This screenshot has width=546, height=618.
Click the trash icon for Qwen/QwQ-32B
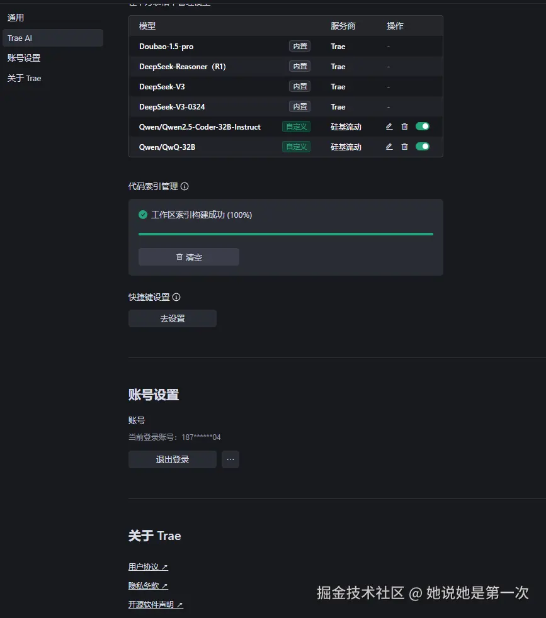404,147
